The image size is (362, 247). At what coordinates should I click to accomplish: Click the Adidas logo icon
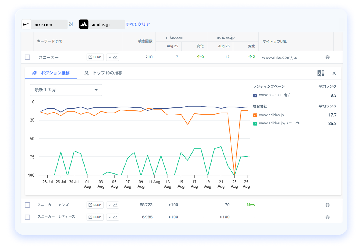pos(84,24)
